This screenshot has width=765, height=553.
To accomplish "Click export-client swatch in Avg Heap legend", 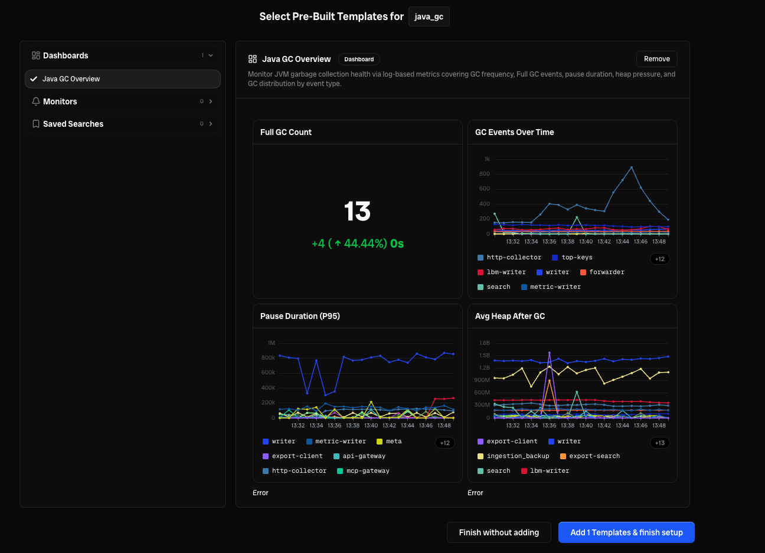I will pos(480,442).
